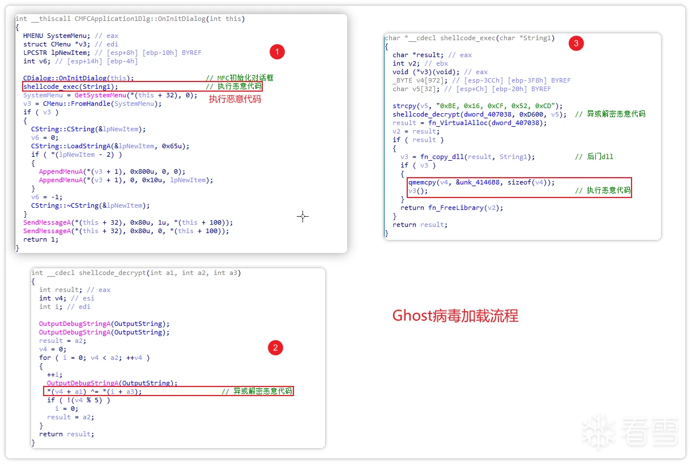The width and height of the screenshot is (691, 464).
Task: Click the 'int __cdecl shellcode_decrypt' signature line
Action: 136,273
